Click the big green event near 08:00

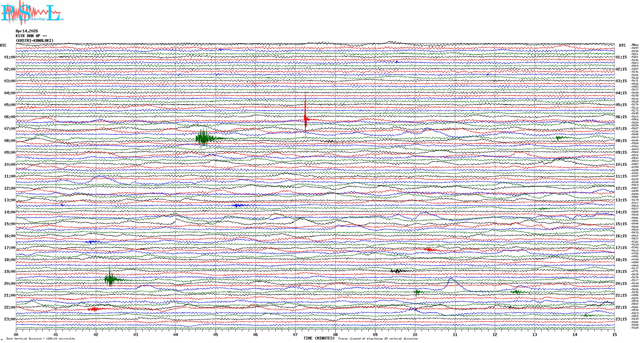203,138
